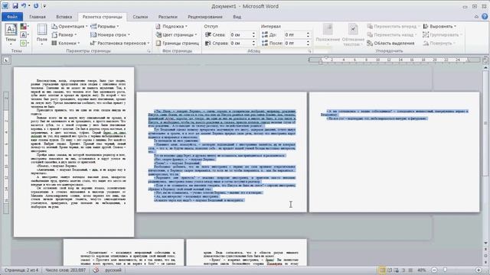The height and width of the screenshot is (275, 490).
Task: Select Web Layout view button
Action: click(x=397, y=270)
